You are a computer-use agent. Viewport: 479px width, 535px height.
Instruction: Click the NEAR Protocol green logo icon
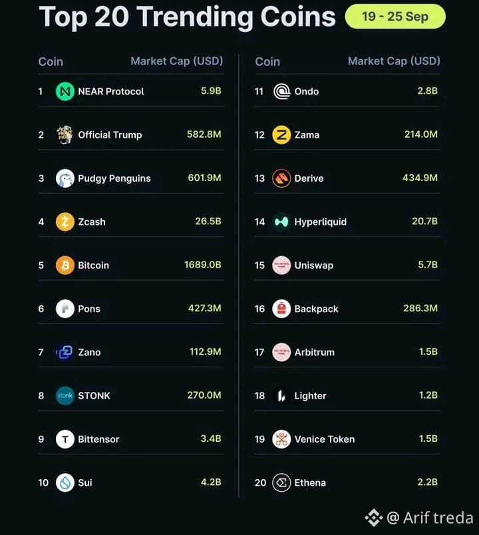(x=65, y=91)
